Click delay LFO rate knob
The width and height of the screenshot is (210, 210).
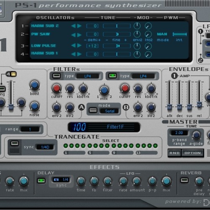click(123, 181)
